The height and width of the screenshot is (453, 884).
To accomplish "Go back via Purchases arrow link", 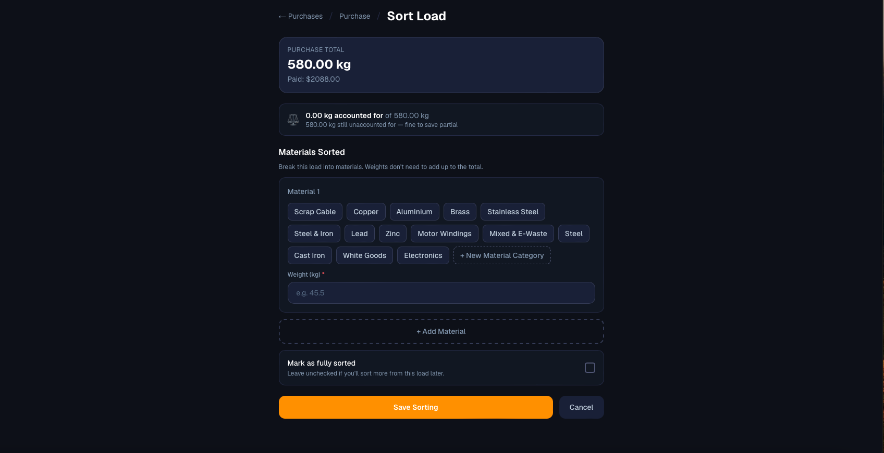I will [301, 17].
